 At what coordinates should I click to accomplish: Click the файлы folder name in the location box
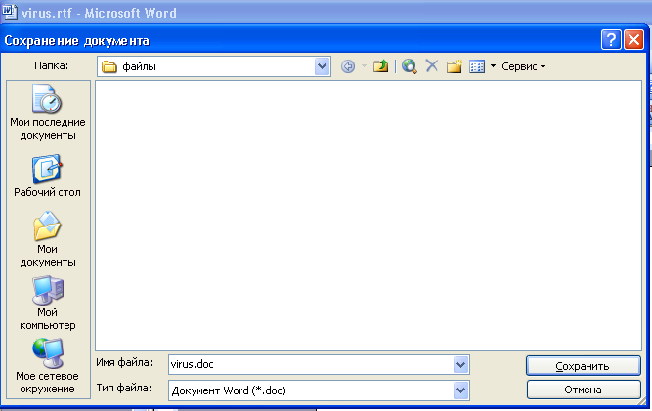pyautogui.click(x=139, y=66)
